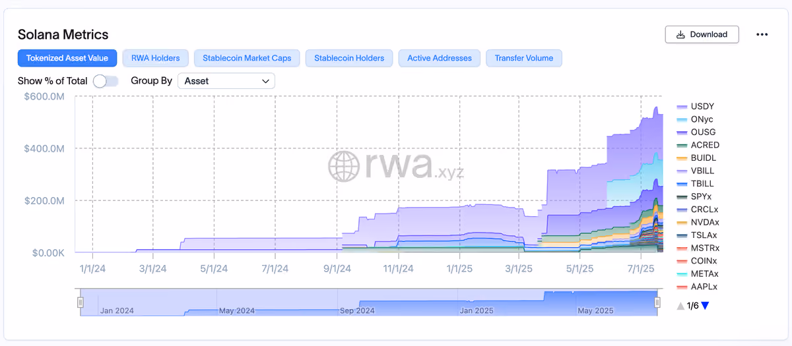Viewport: 792px width, 346px height.
Task: Click the Download button
Action: pos(702,34)
